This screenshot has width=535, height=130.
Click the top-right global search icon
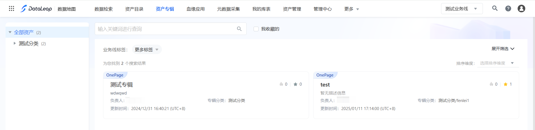pyautogui.click(x=495, y=8)
